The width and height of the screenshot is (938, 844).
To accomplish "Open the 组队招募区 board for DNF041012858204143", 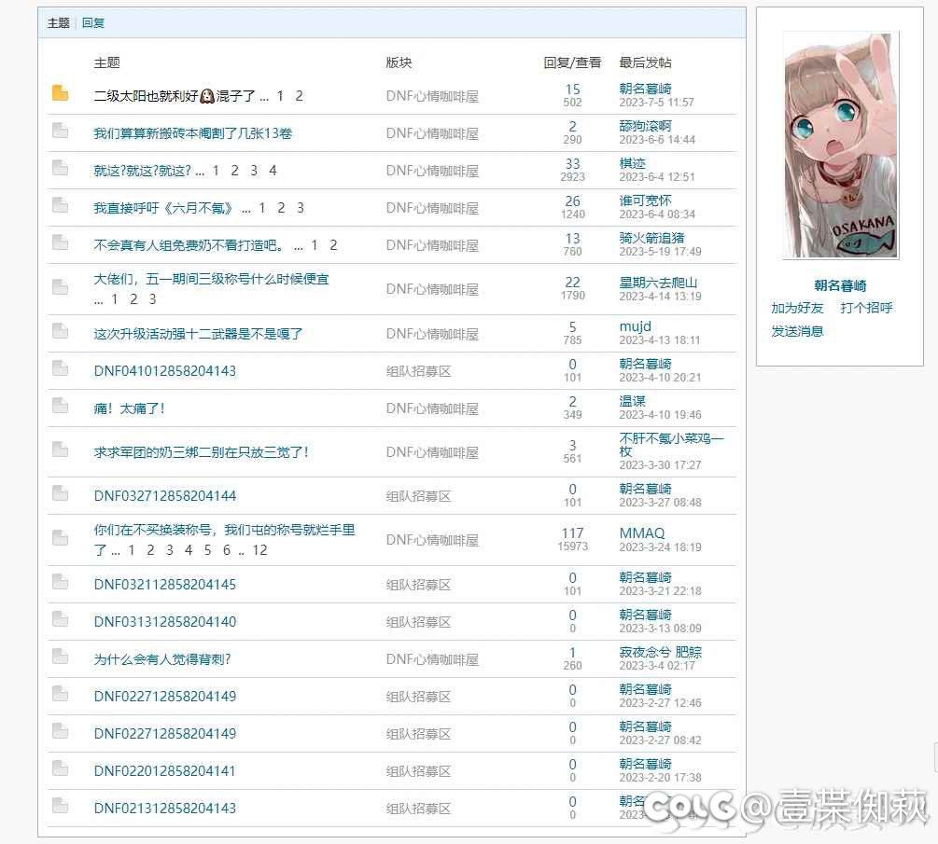I will click(419, 371).
